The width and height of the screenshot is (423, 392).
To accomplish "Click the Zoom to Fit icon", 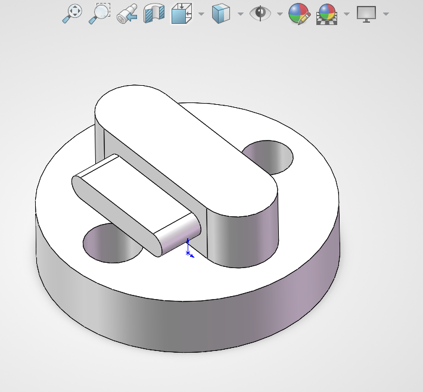I will coord(72,14).
